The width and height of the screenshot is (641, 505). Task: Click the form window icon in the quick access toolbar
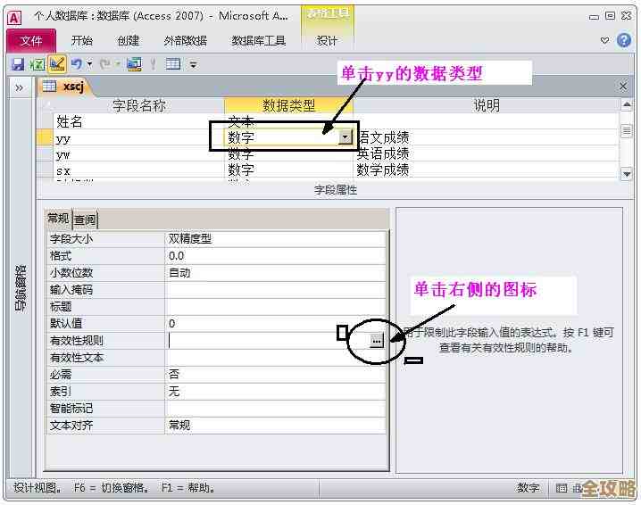[135, 64]
